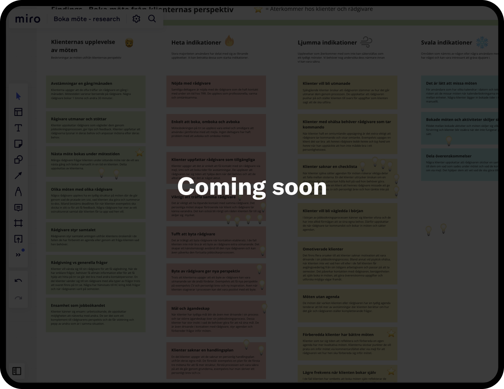This screenshot has width=504, height=389.
Task: Select the Comment tool
Action: coord(18,207)
